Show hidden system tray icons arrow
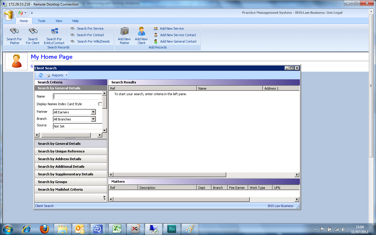 315,229
